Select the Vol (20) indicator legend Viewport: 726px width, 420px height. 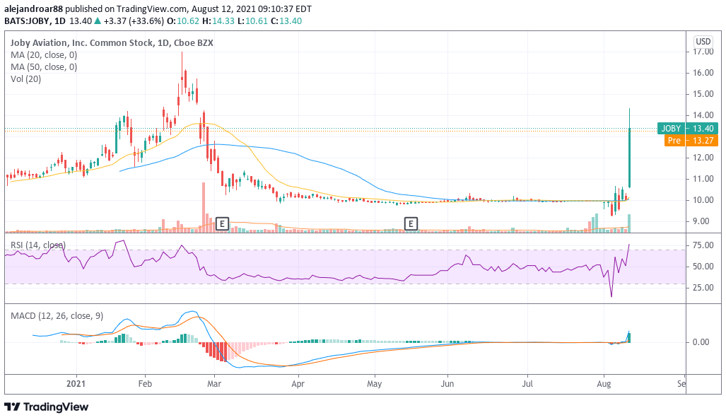click(x=26, y=78)
